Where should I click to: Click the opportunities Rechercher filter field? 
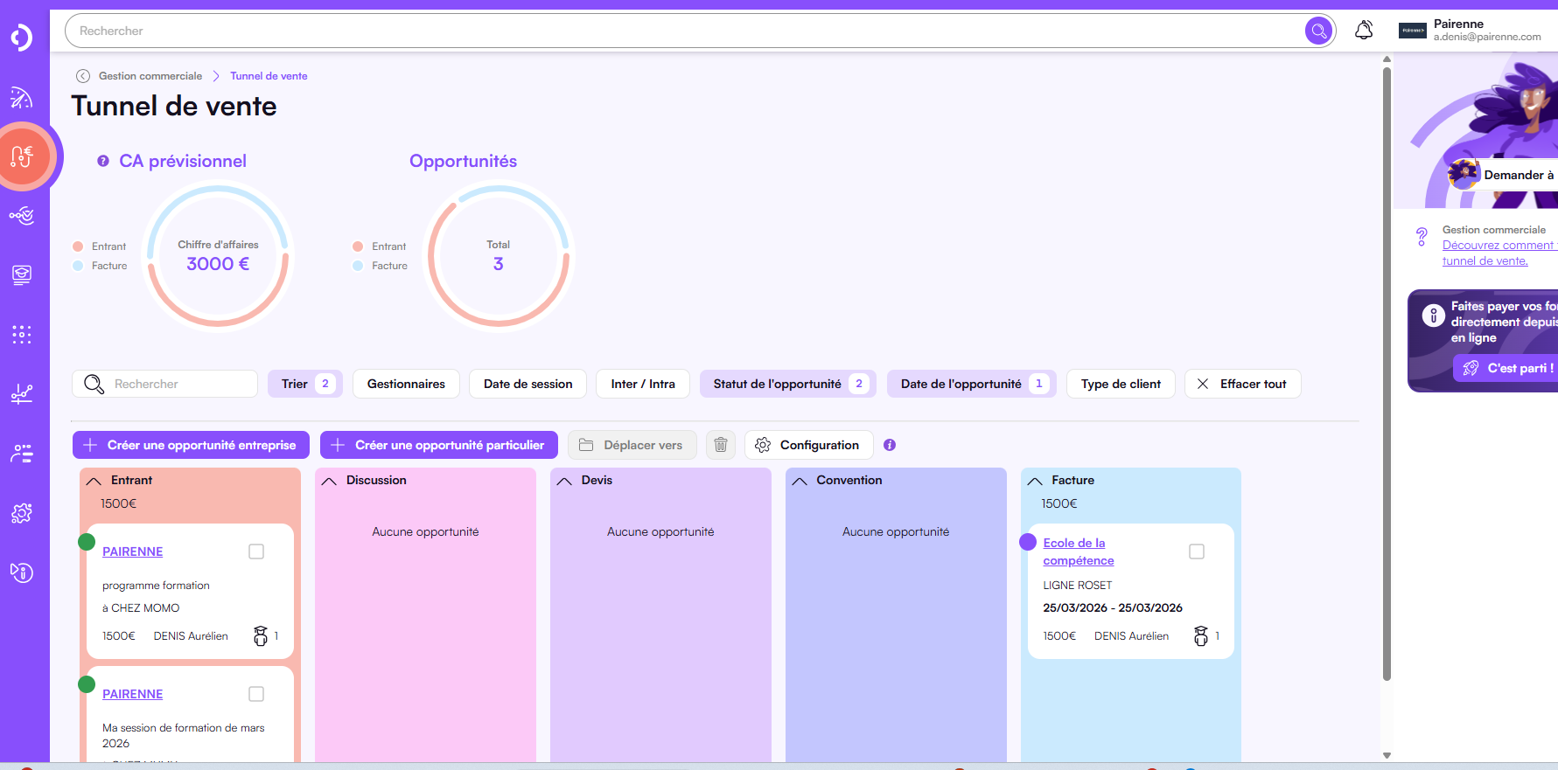[164, 384]
